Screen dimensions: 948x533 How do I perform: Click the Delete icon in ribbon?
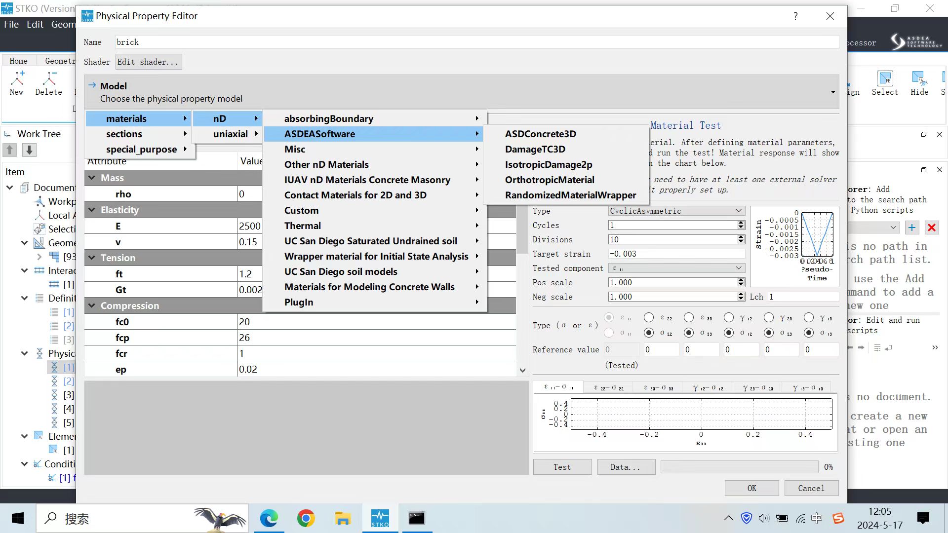[49, 79]
